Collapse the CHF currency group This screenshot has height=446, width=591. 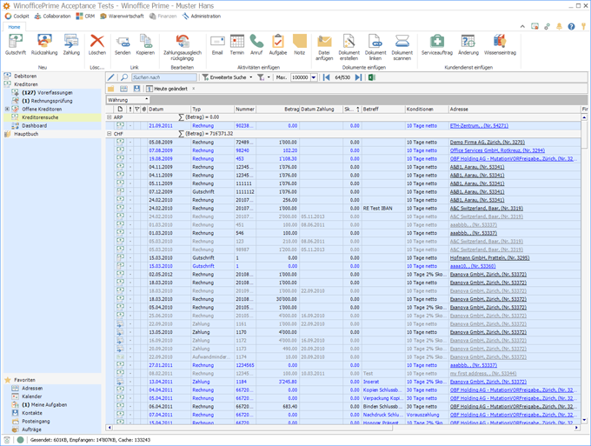[x=110, y=134]
